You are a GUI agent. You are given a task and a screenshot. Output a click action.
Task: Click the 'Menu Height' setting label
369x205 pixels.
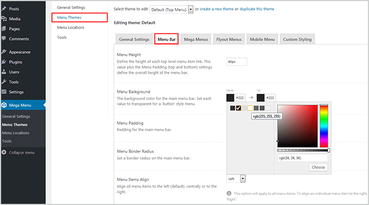129,54
